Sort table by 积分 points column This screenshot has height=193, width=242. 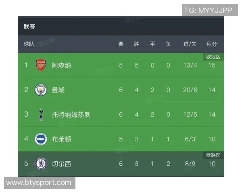[212, 44]
